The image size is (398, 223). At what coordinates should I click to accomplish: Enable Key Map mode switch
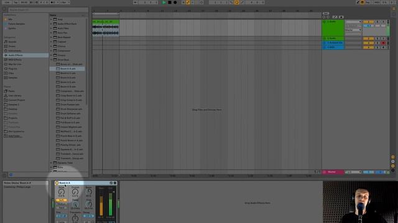368,2
